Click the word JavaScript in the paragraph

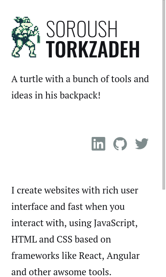116,223
